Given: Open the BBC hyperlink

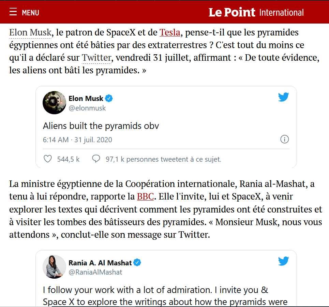Looking at the screenshot, I should [x=145, y=197].
